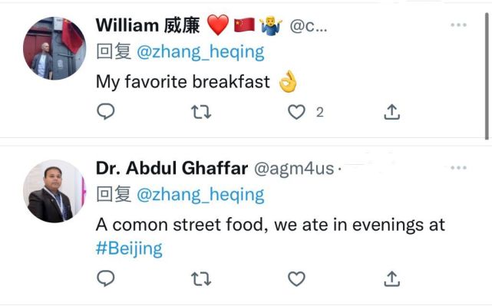The width and height of the screenshot is (492, 306).
Task: Like Dr. Abdul Ghaffar's street food tweet
Action: [x=296, y=278]
